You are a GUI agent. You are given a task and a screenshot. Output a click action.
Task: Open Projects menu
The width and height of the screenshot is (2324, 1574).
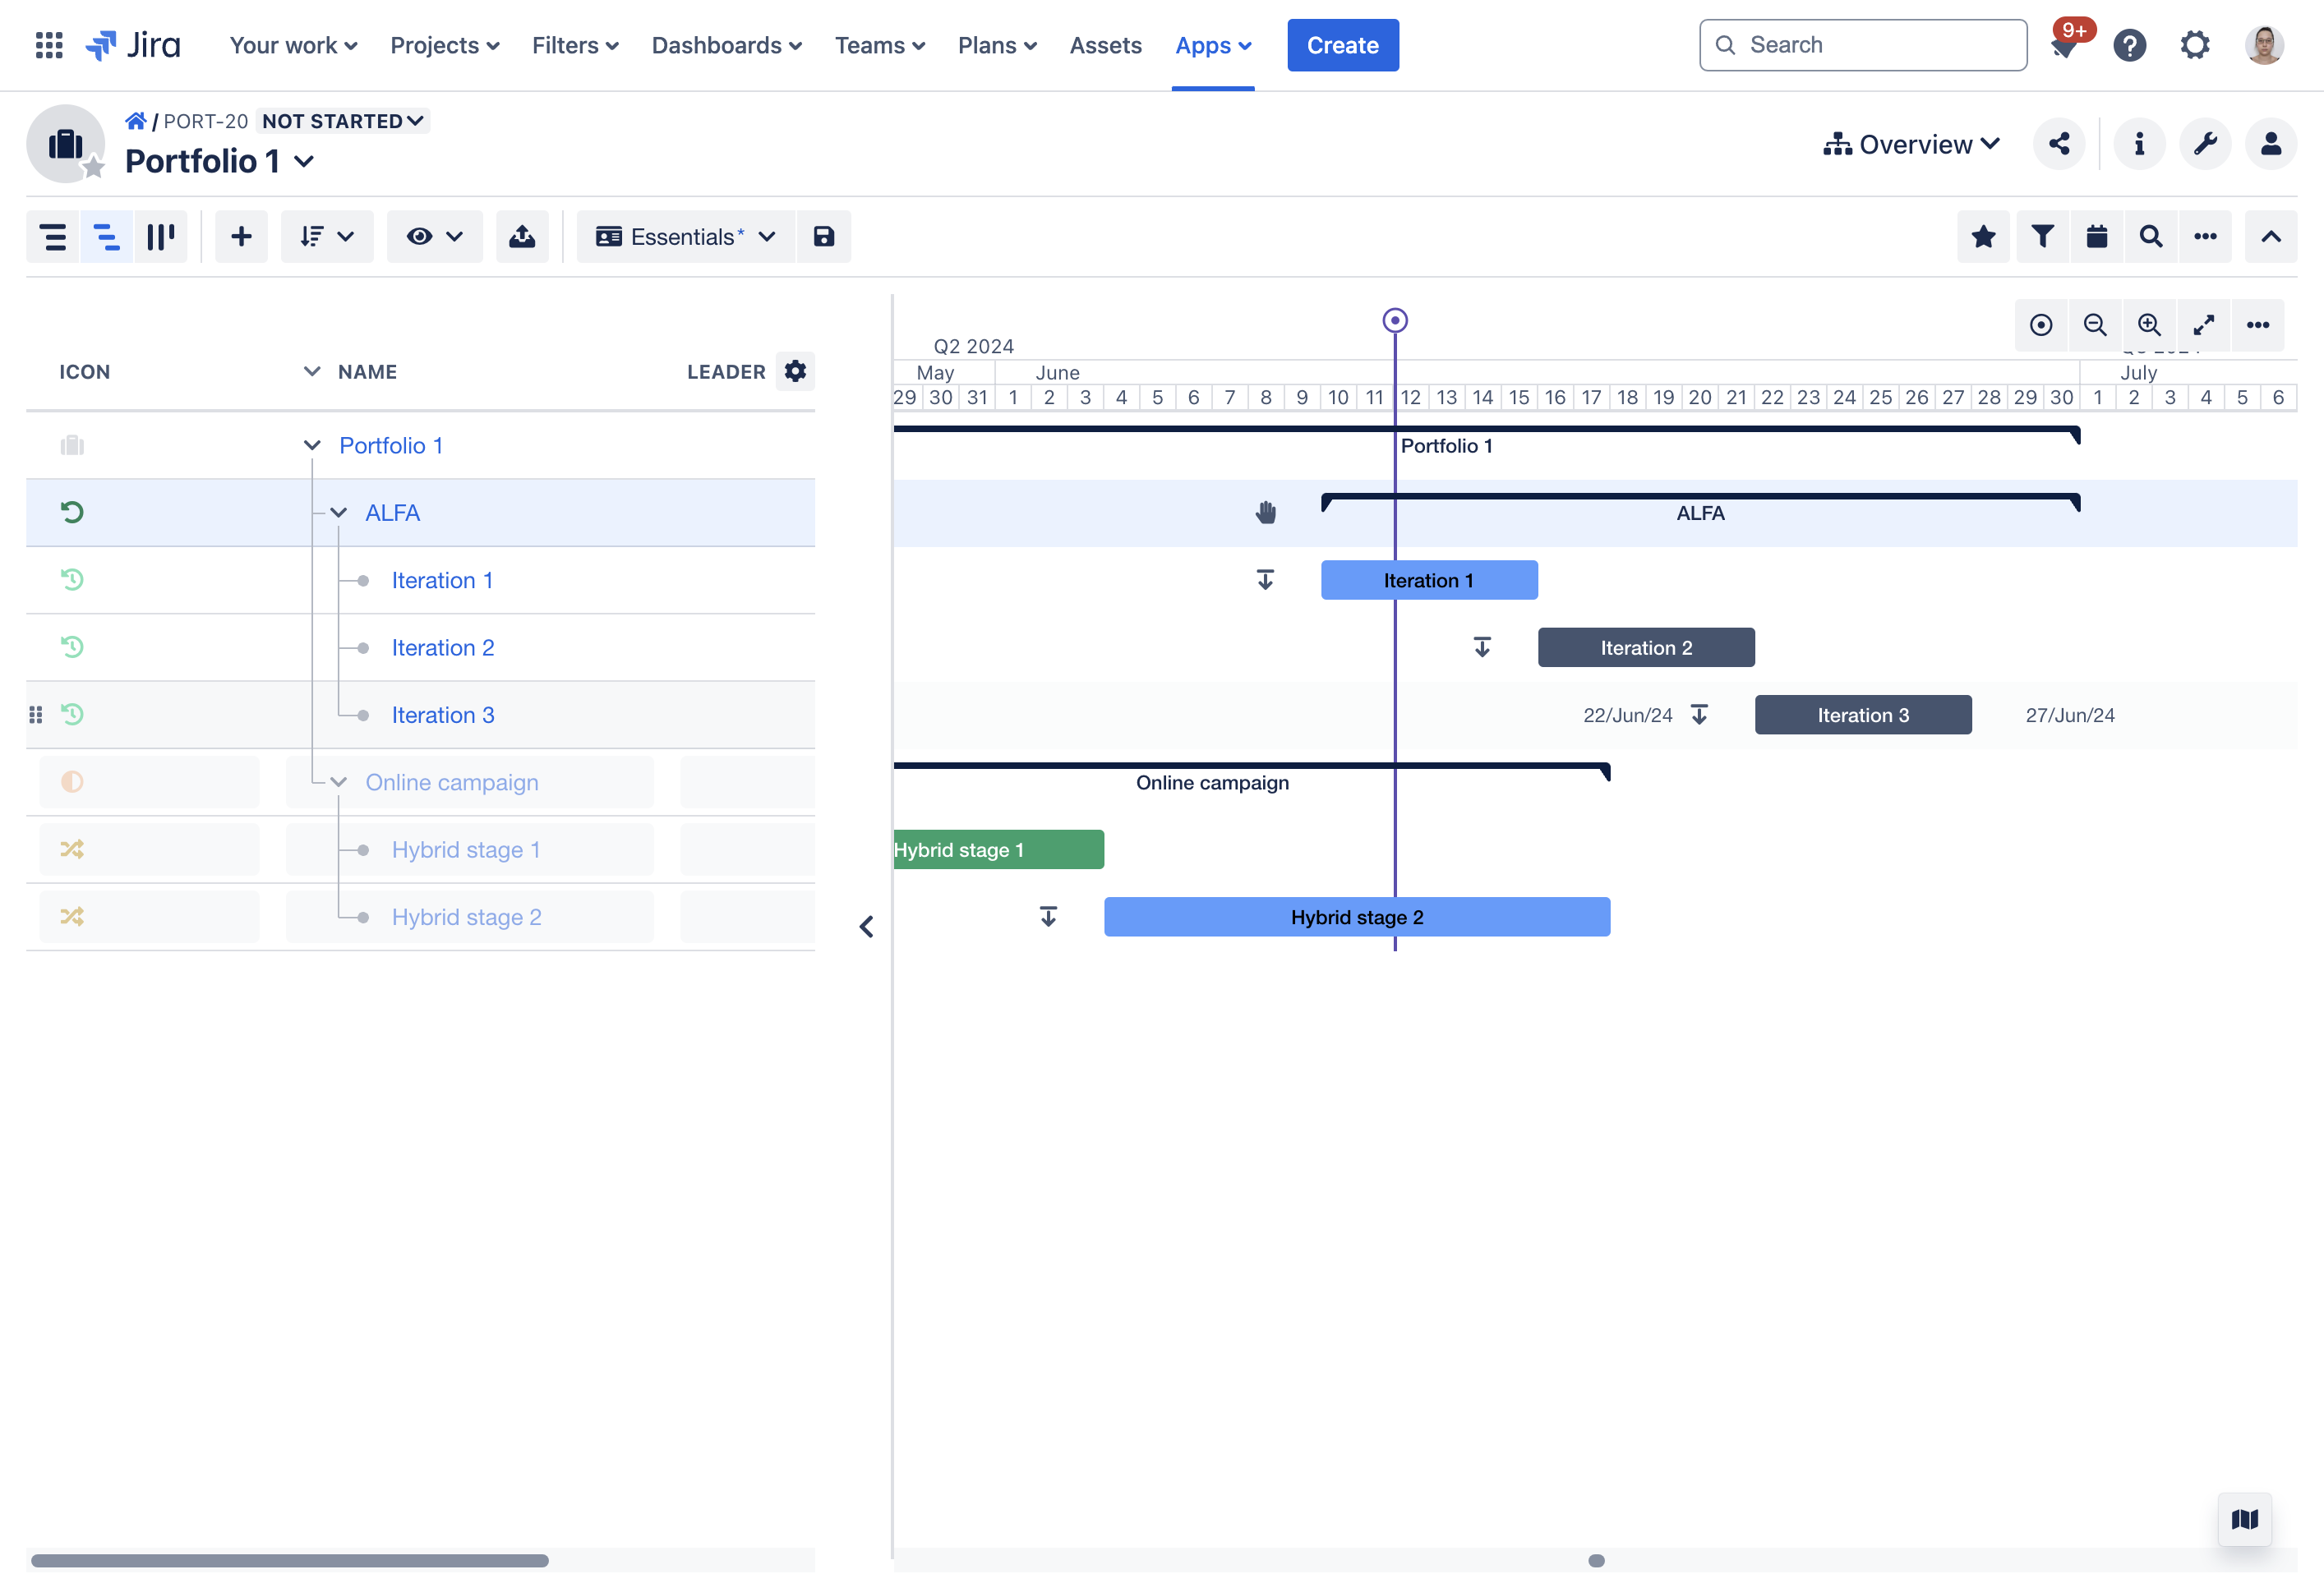point(445,45)
